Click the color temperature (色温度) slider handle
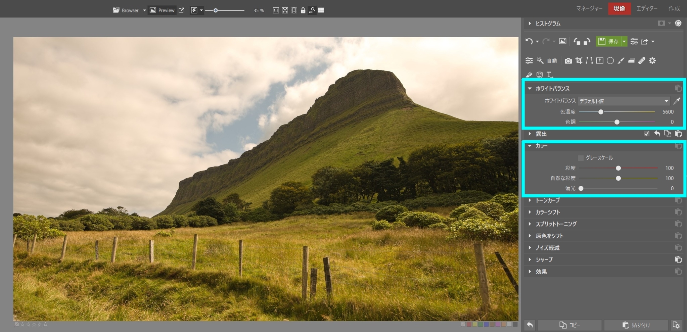The height and width of the screenshot is (332, 687). [601, 112]
